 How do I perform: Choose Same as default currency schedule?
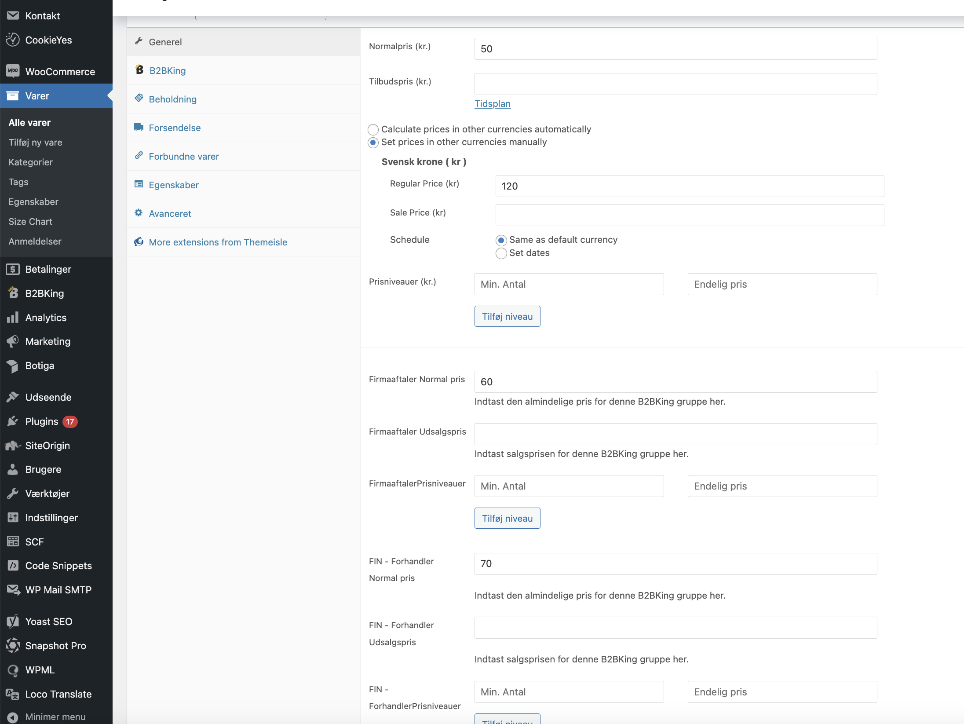pos(501,240)
